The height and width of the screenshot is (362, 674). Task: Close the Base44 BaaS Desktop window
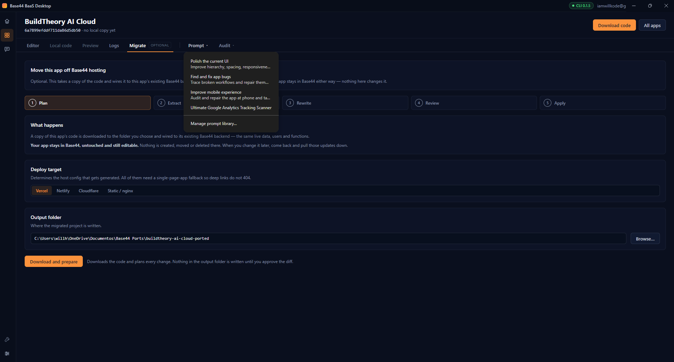(666, 6)
